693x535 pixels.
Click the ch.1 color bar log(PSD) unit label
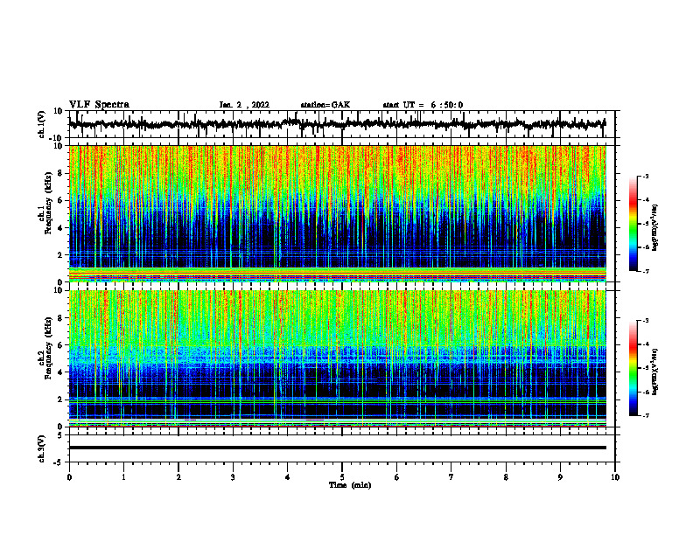[655, 228]
